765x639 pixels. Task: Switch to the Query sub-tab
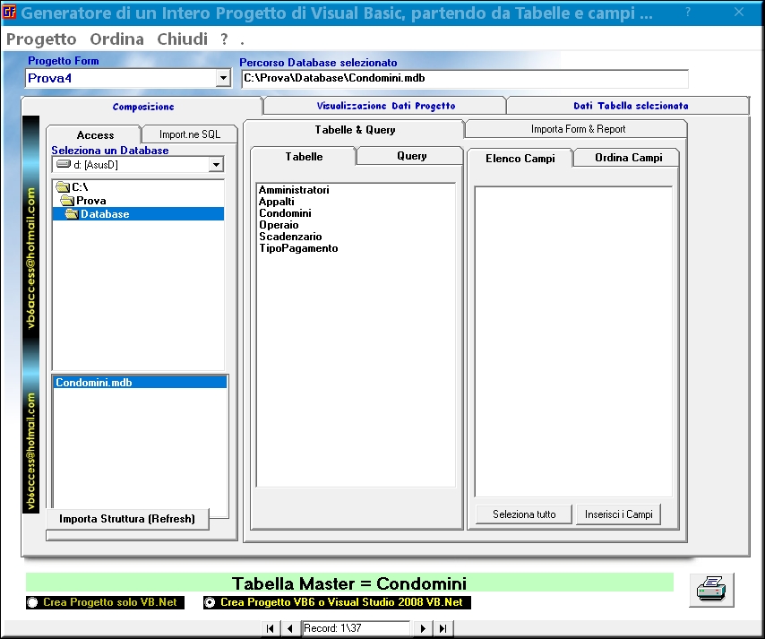(411, 156)
